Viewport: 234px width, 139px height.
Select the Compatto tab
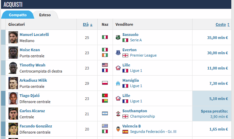(x=18, y=15)
